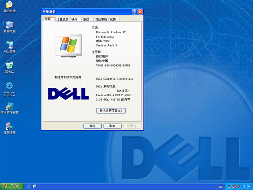Launch Internet Explorer from the quick launch bar
The height and width of the screenshot is (190, 253).
pyautogui.click(x=29, y=186)
